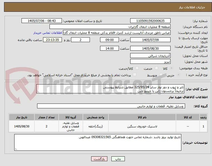Click the بازگشت (back) button

pos(99,159)
